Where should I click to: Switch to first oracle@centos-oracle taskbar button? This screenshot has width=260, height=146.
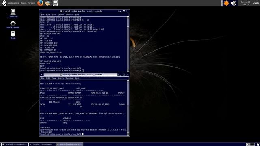pos(15,144)
